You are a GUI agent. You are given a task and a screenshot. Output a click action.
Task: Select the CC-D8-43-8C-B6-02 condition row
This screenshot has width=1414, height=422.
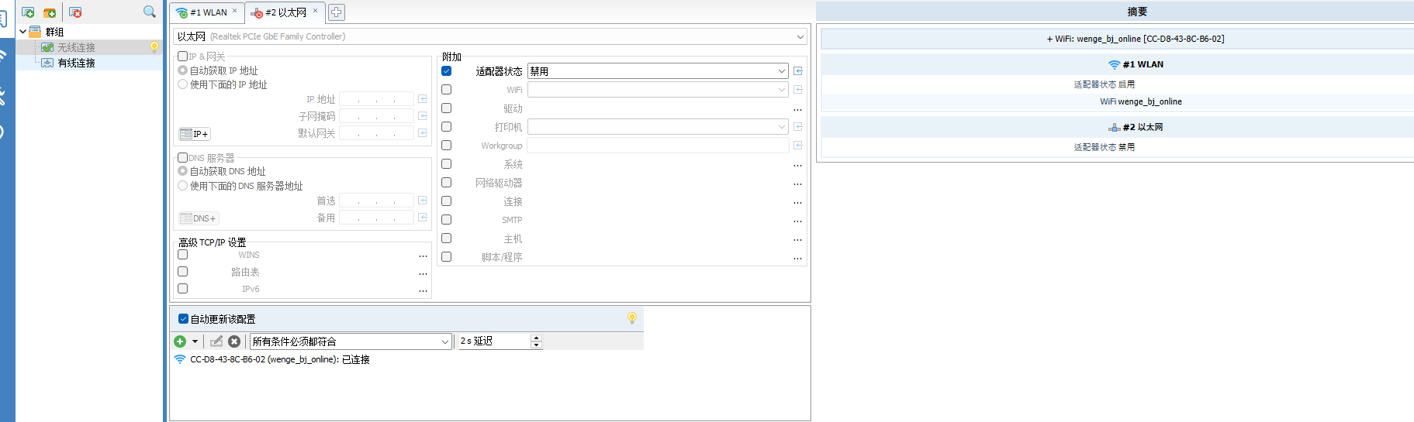click(x=280, y=359)
